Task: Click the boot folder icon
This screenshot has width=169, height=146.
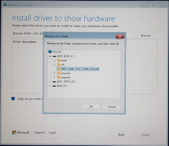Action: coord(59,60)
